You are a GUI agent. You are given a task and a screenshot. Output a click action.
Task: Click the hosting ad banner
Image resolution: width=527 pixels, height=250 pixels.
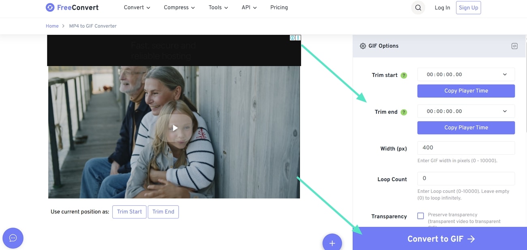coord(174,51)
